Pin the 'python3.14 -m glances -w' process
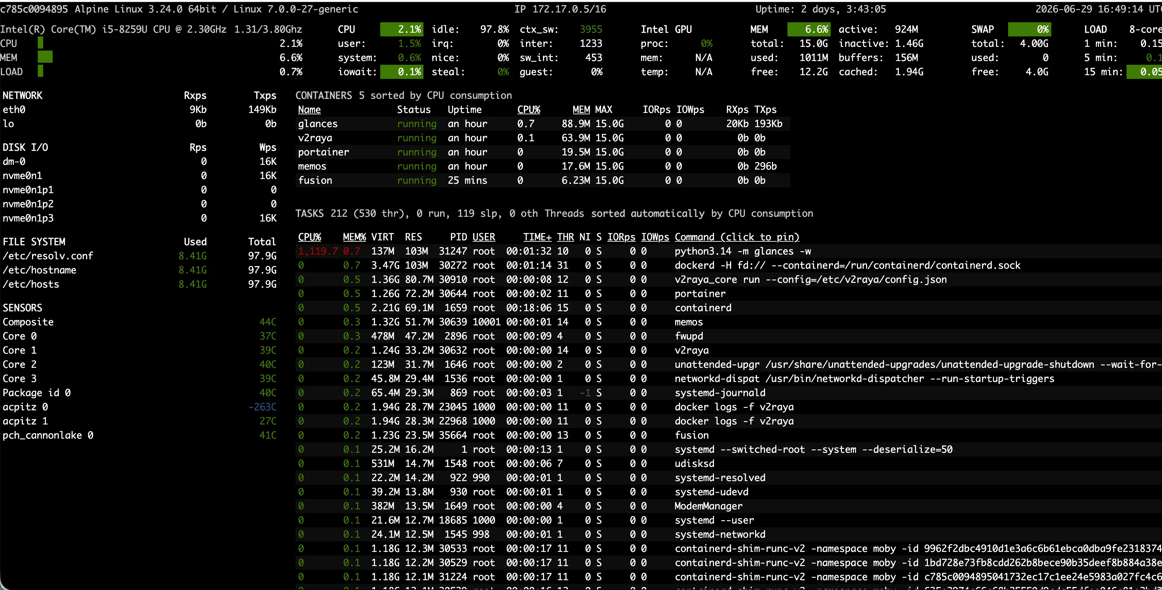Screen dimensions: 1162x590 point(743,251)
